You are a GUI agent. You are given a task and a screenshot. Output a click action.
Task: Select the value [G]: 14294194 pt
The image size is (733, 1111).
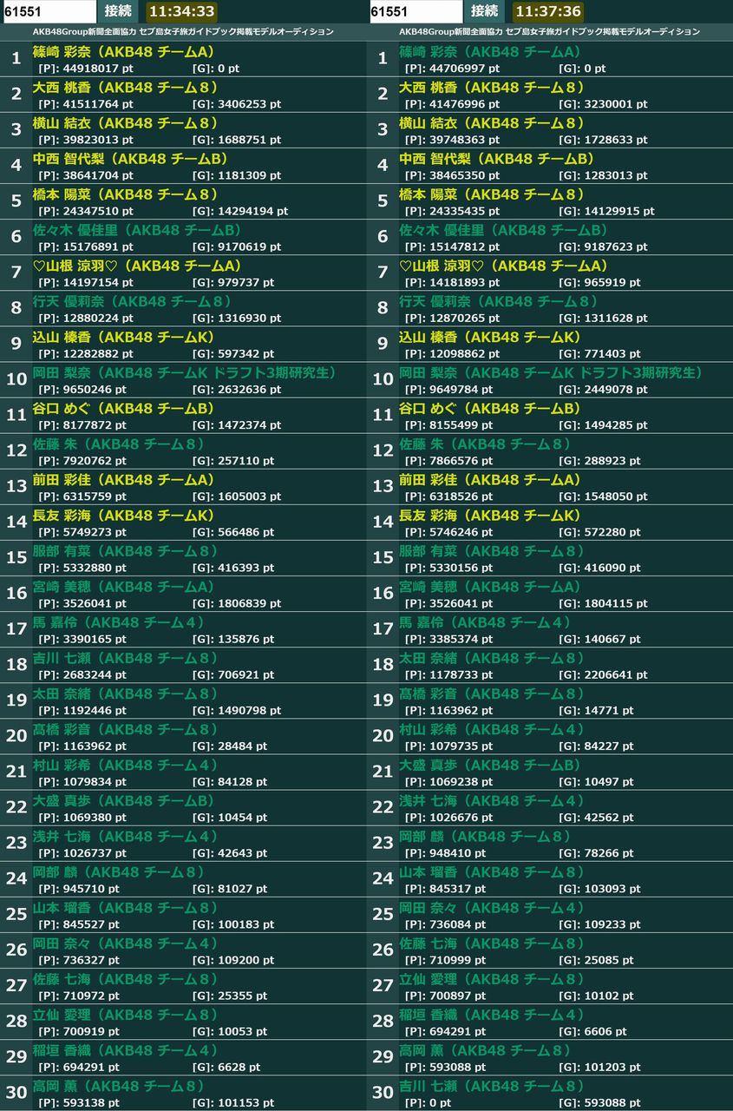coord(239,210)
